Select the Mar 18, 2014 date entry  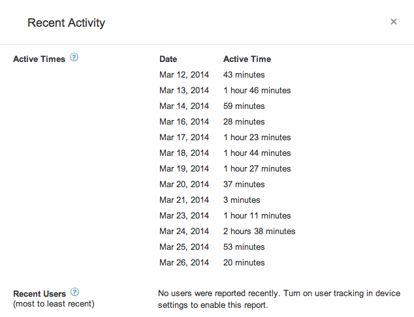click(184, 153)
